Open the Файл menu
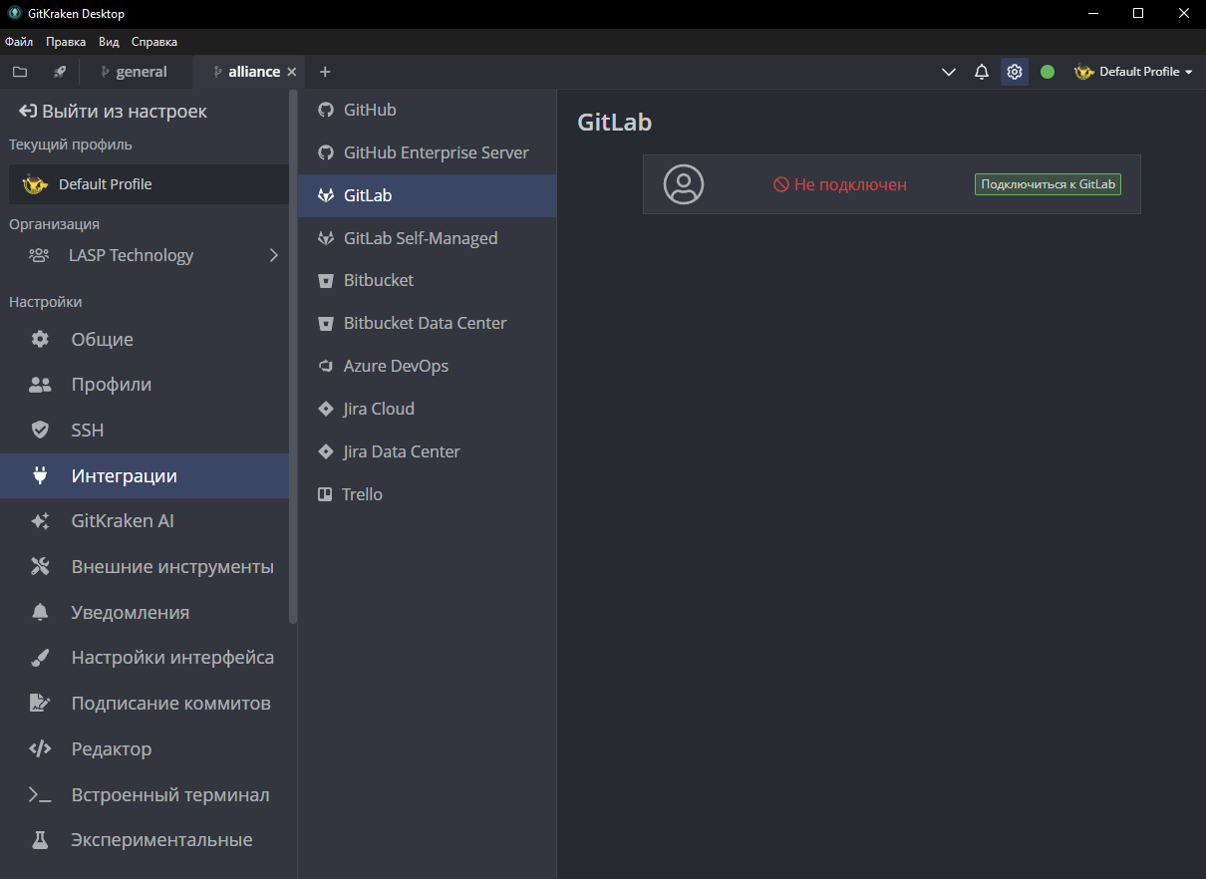The width and height of the screenshot is (1206, 879). point(18,41)
